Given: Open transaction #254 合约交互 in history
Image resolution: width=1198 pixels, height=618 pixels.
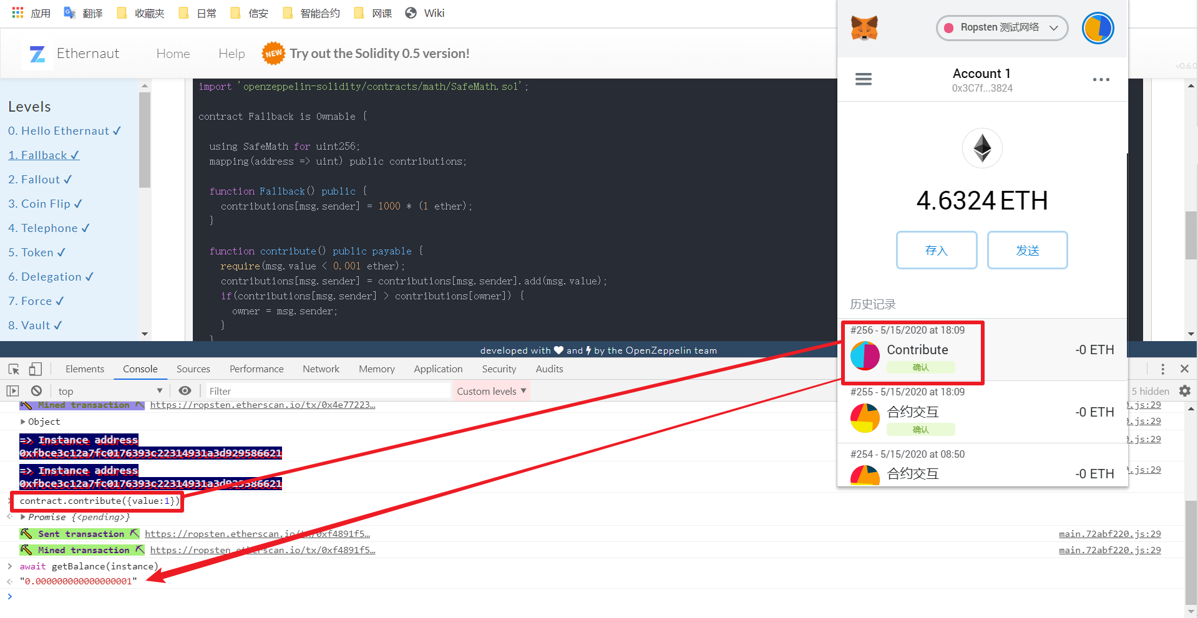Looking at the screenshot, I should (x=983, y=465).
